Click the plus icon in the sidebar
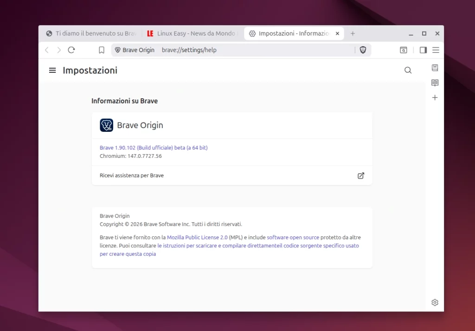 pyautogui.click(x=435, y=97)
